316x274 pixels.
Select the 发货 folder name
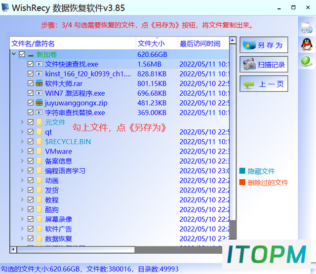(51, 190)
